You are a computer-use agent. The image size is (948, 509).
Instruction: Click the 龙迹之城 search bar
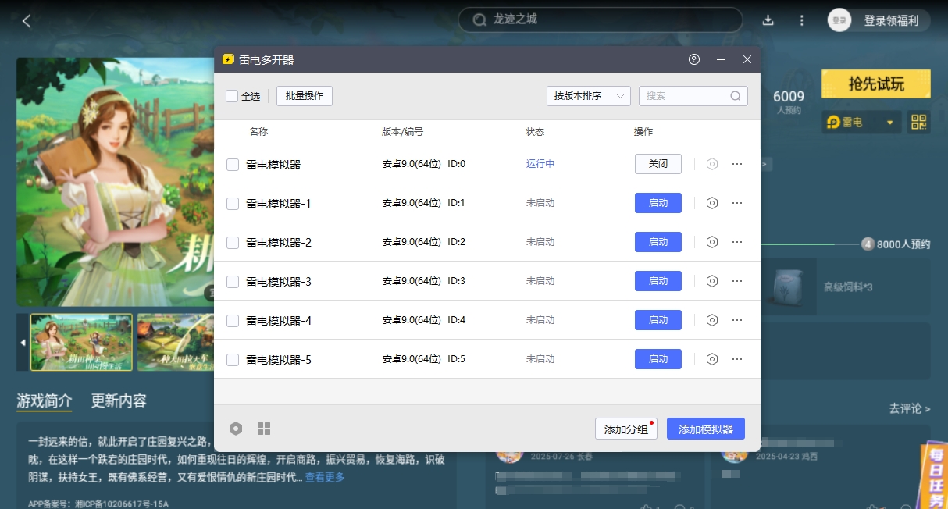point(600,20)
